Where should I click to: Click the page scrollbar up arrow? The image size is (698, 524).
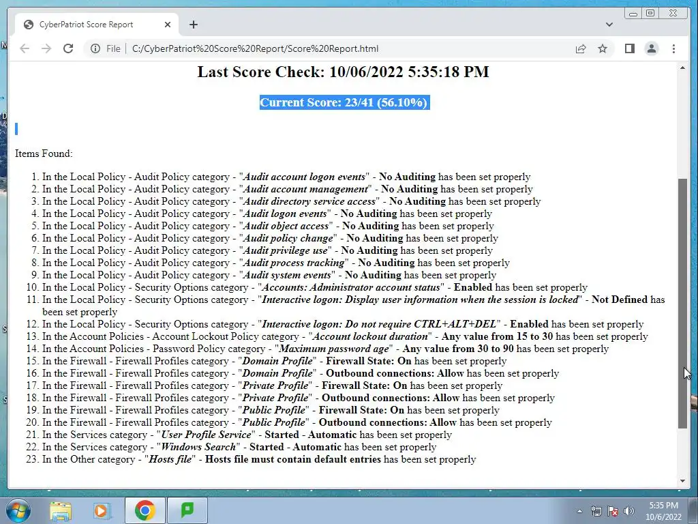tap(682, 68)
